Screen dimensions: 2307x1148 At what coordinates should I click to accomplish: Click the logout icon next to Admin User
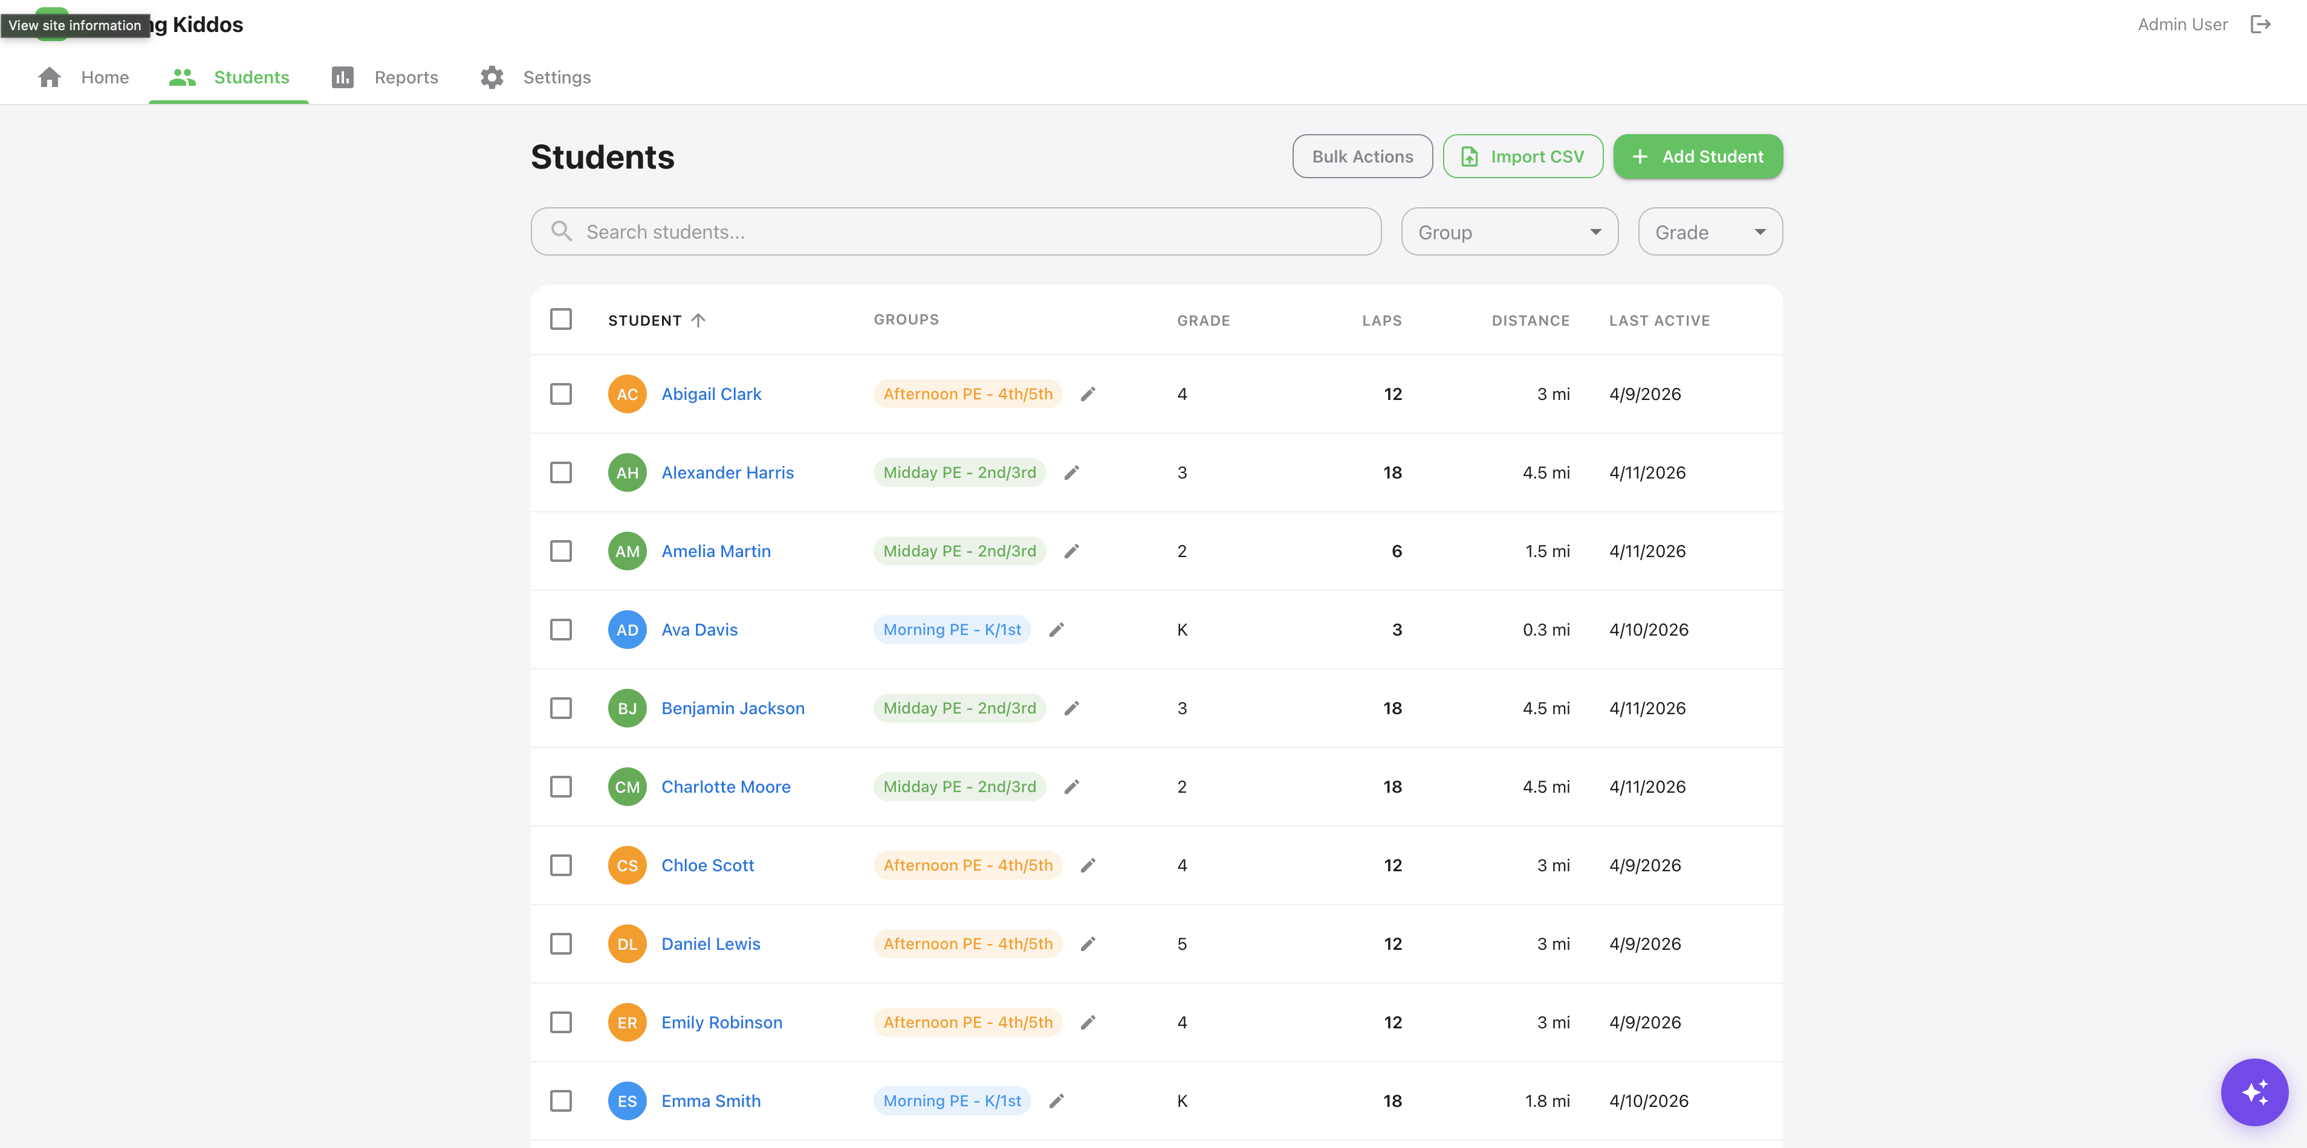[x=2260, y=24]
